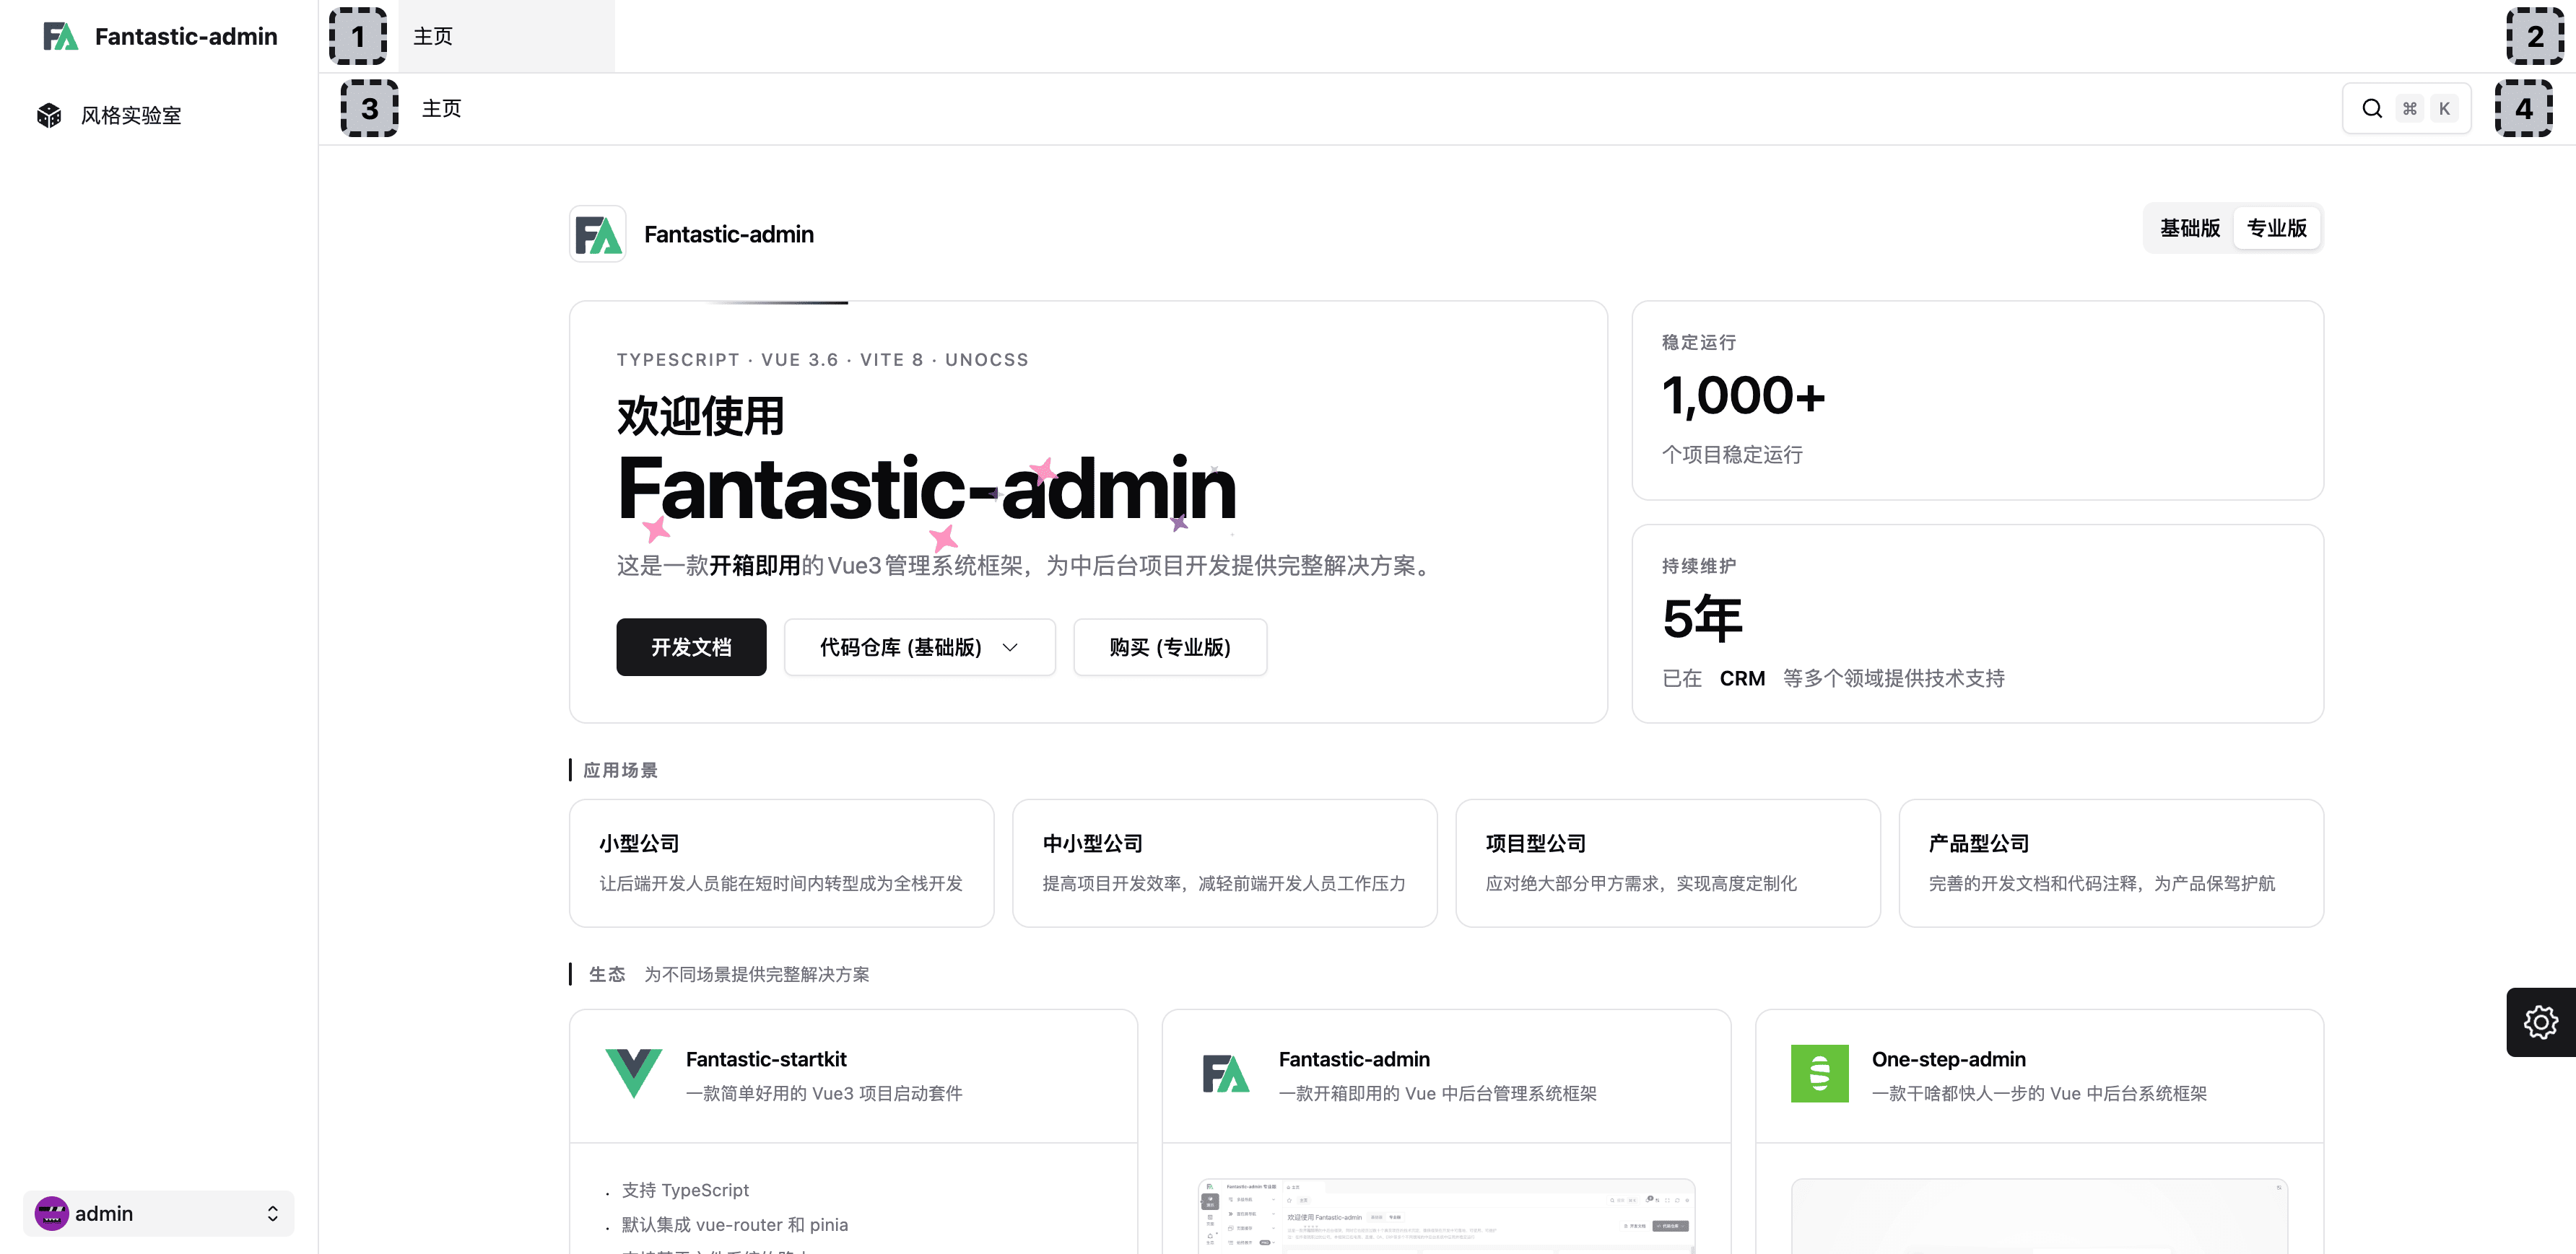Switch to the 基础版 edition
The image size is (2576, 1254).
pos(2189,229)
